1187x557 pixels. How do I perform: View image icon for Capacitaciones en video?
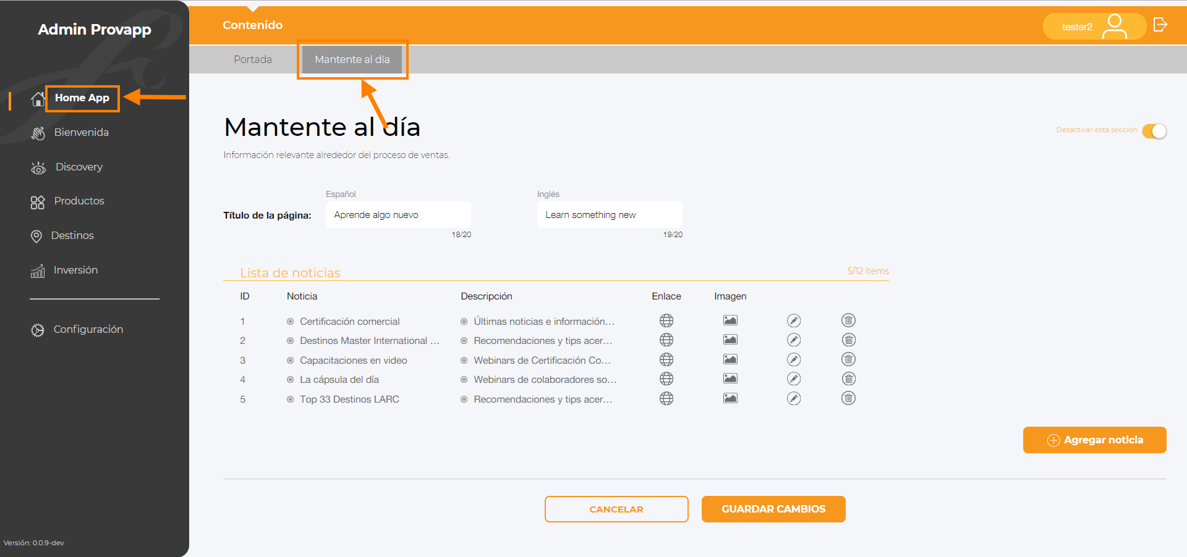[x=730, y=359]
